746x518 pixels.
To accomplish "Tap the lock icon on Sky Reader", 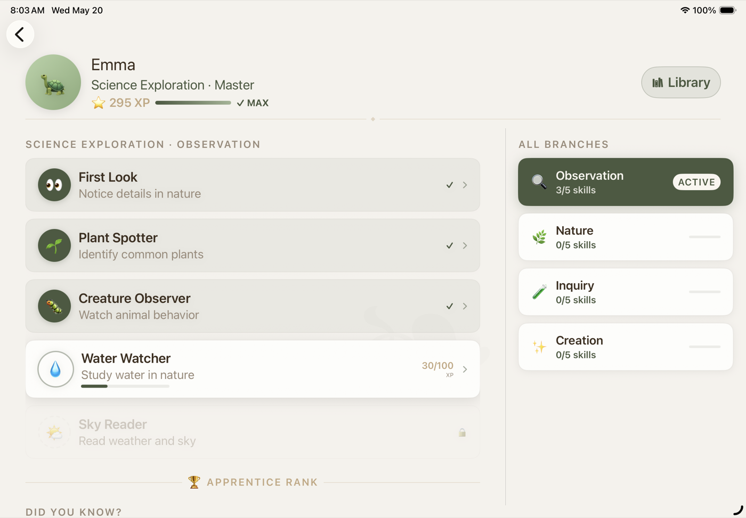I will pos(462,432).
